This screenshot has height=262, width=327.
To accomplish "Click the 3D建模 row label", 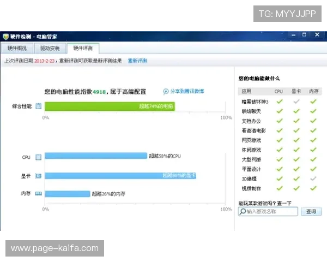I will coord(249,179).
